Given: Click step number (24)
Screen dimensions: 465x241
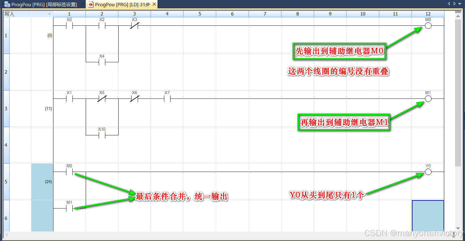Looking at the screenshot, I should 48,182.
